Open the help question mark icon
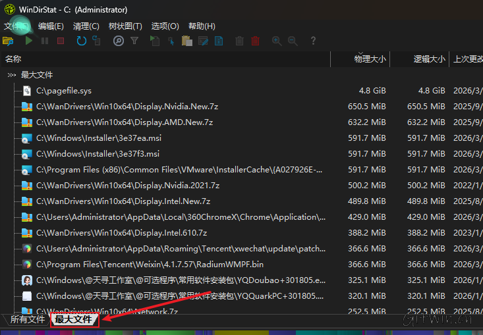483x335 pixels. 313,41
